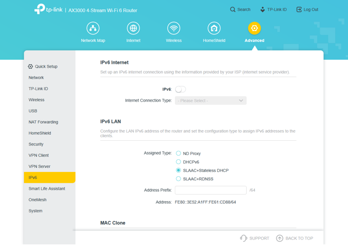Image resolution: width=348 pixels, height=246 pixels.
Task: Click the Log Out icon
Action: tap(299, 10)
